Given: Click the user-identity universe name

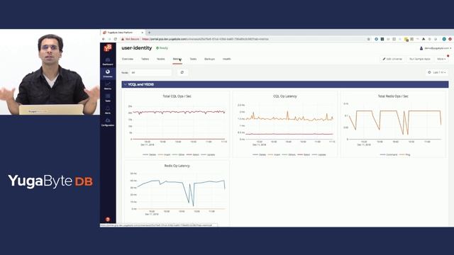Looking at the screenshot, I should [137, 48].
